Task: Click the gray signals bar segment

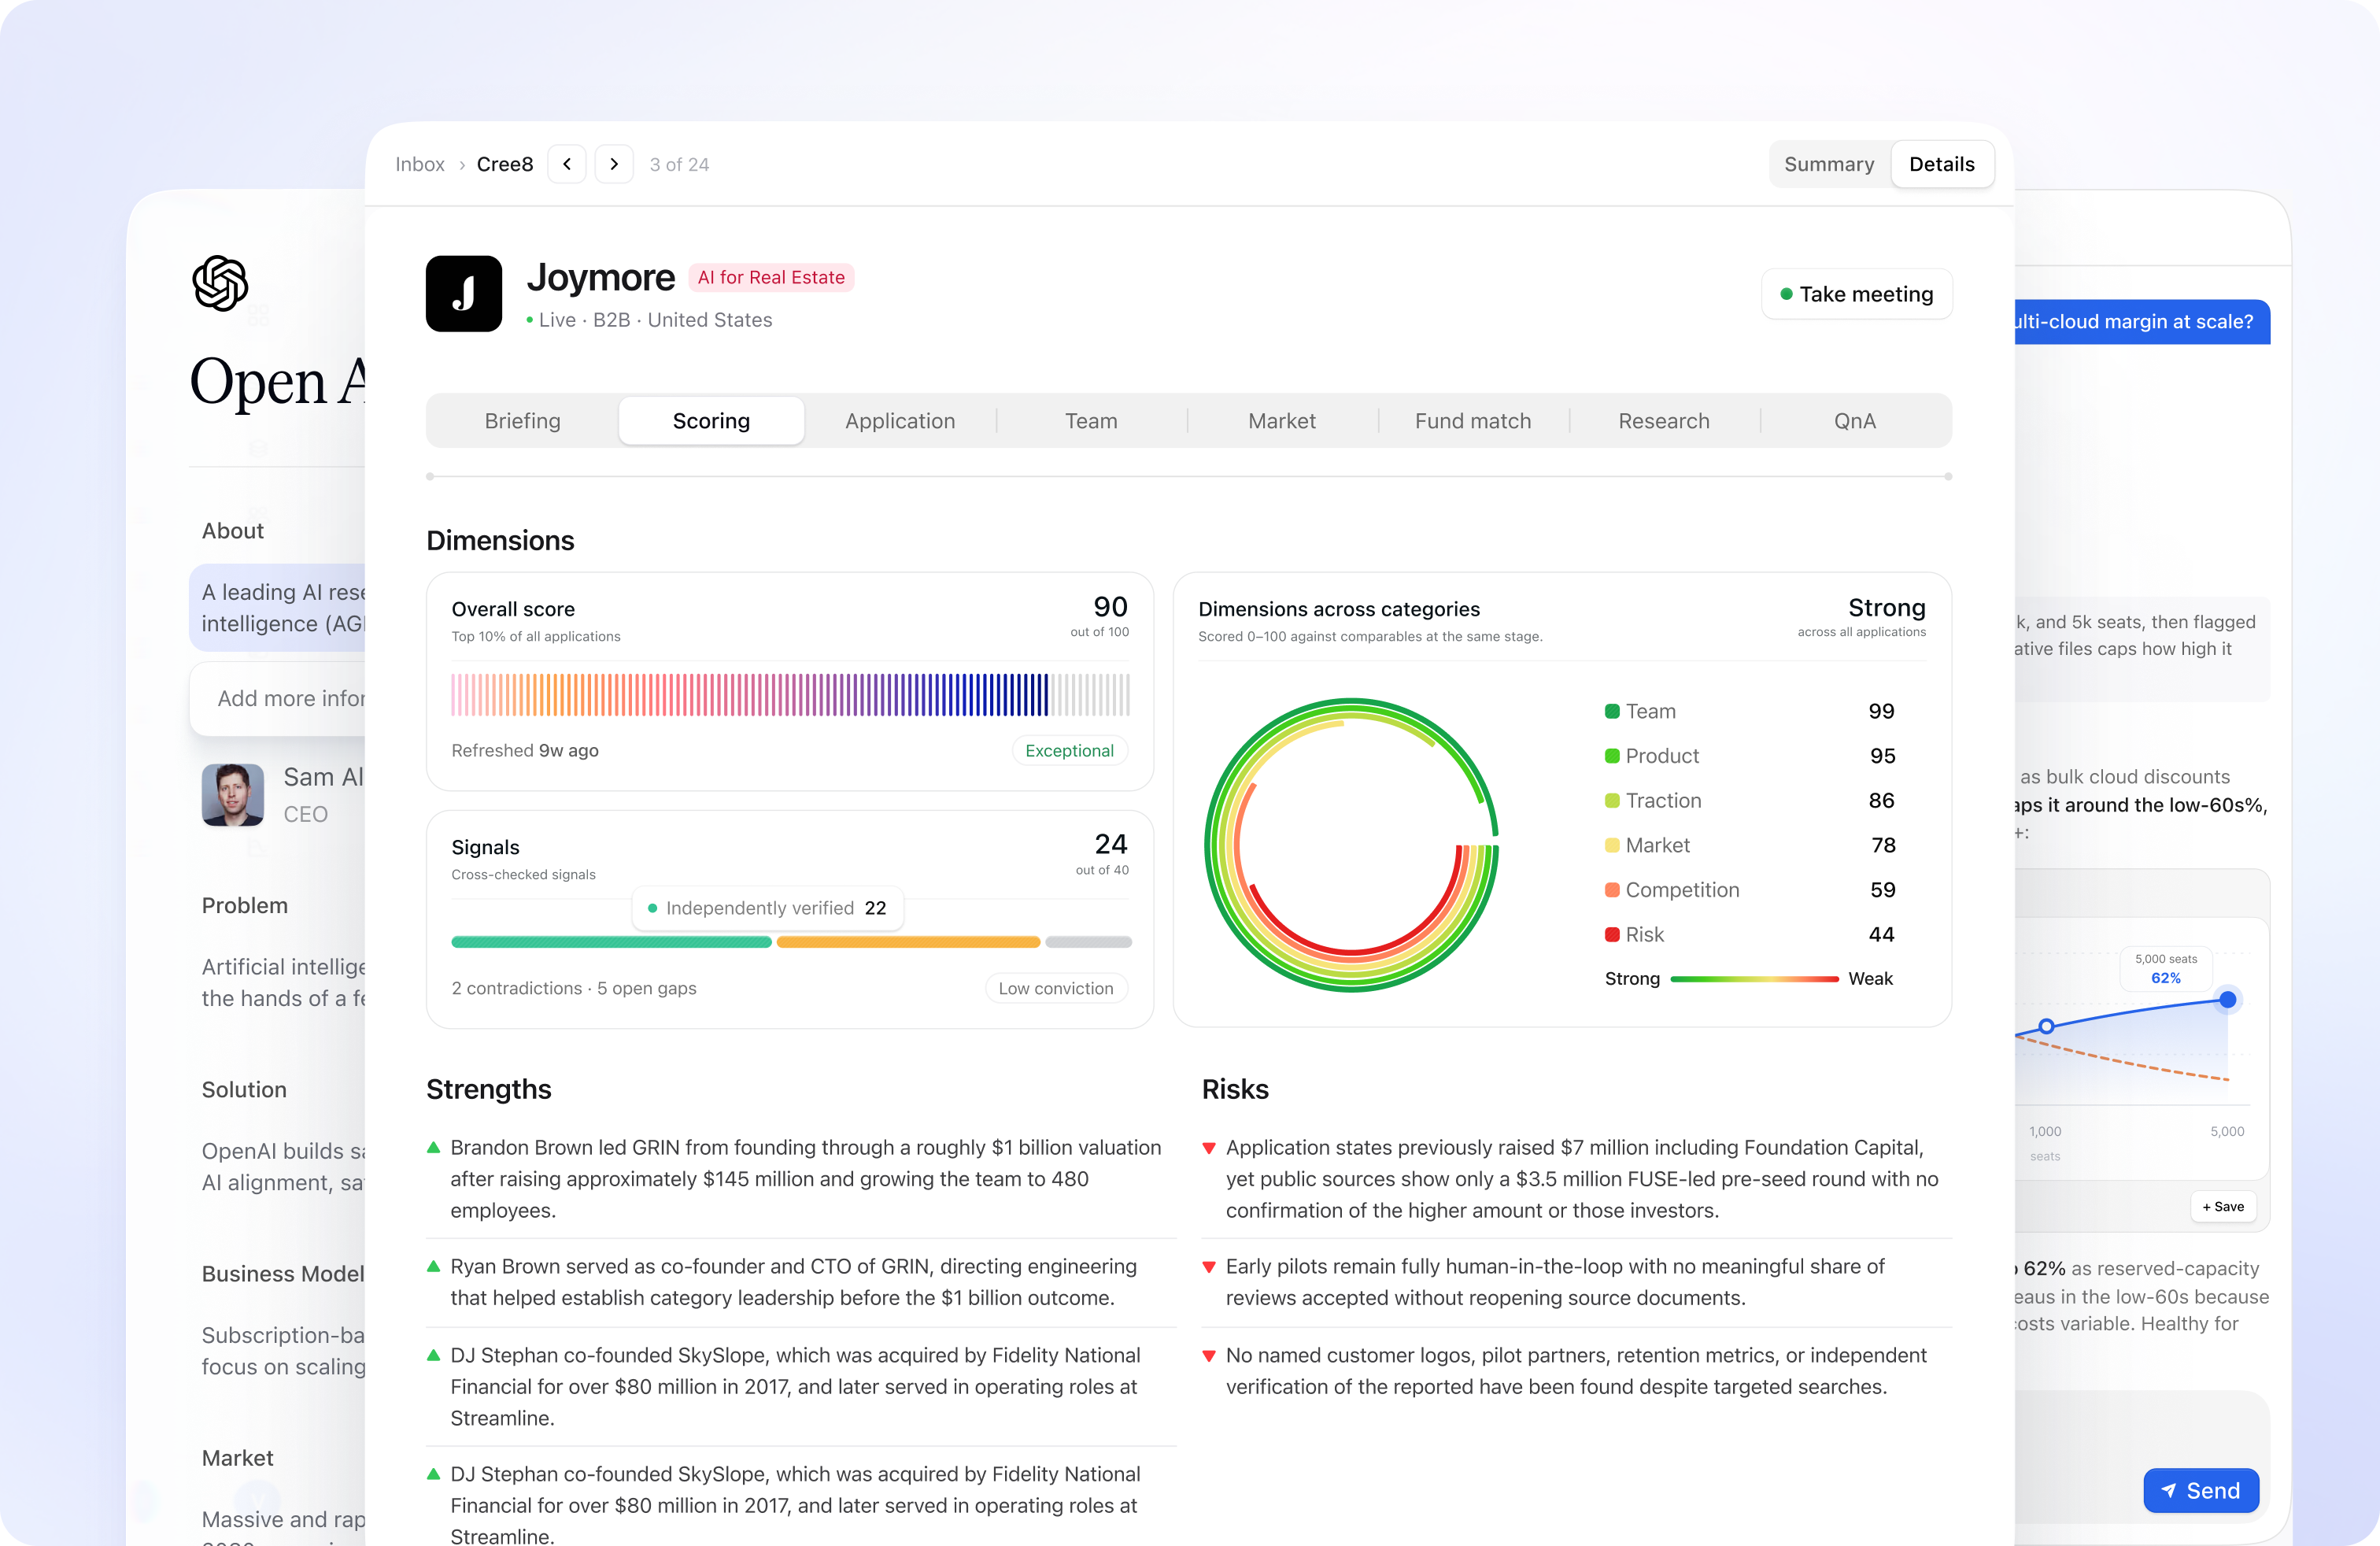Action: point(1088,942)
